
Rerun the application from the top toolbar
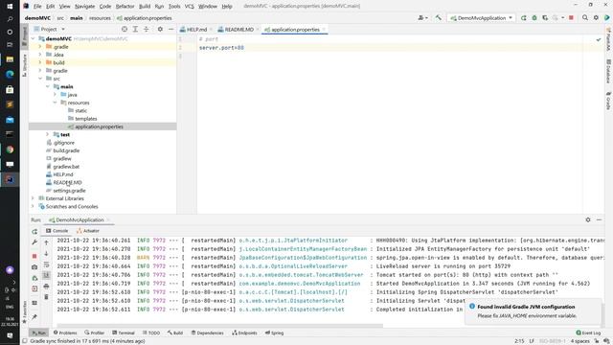pyautogui.click(x=524, y=17)
